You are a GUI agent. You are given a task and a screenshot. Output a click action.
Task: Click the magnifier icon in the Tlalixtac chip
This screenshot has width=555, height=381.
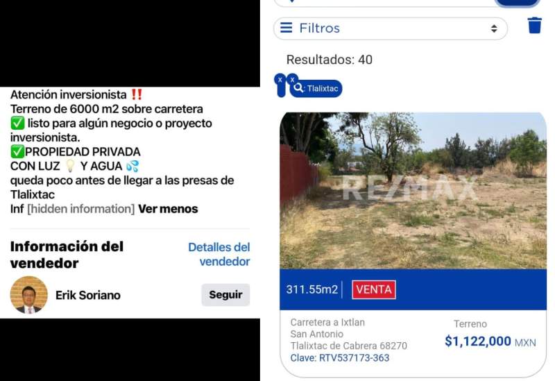click(x=298, y=87)
